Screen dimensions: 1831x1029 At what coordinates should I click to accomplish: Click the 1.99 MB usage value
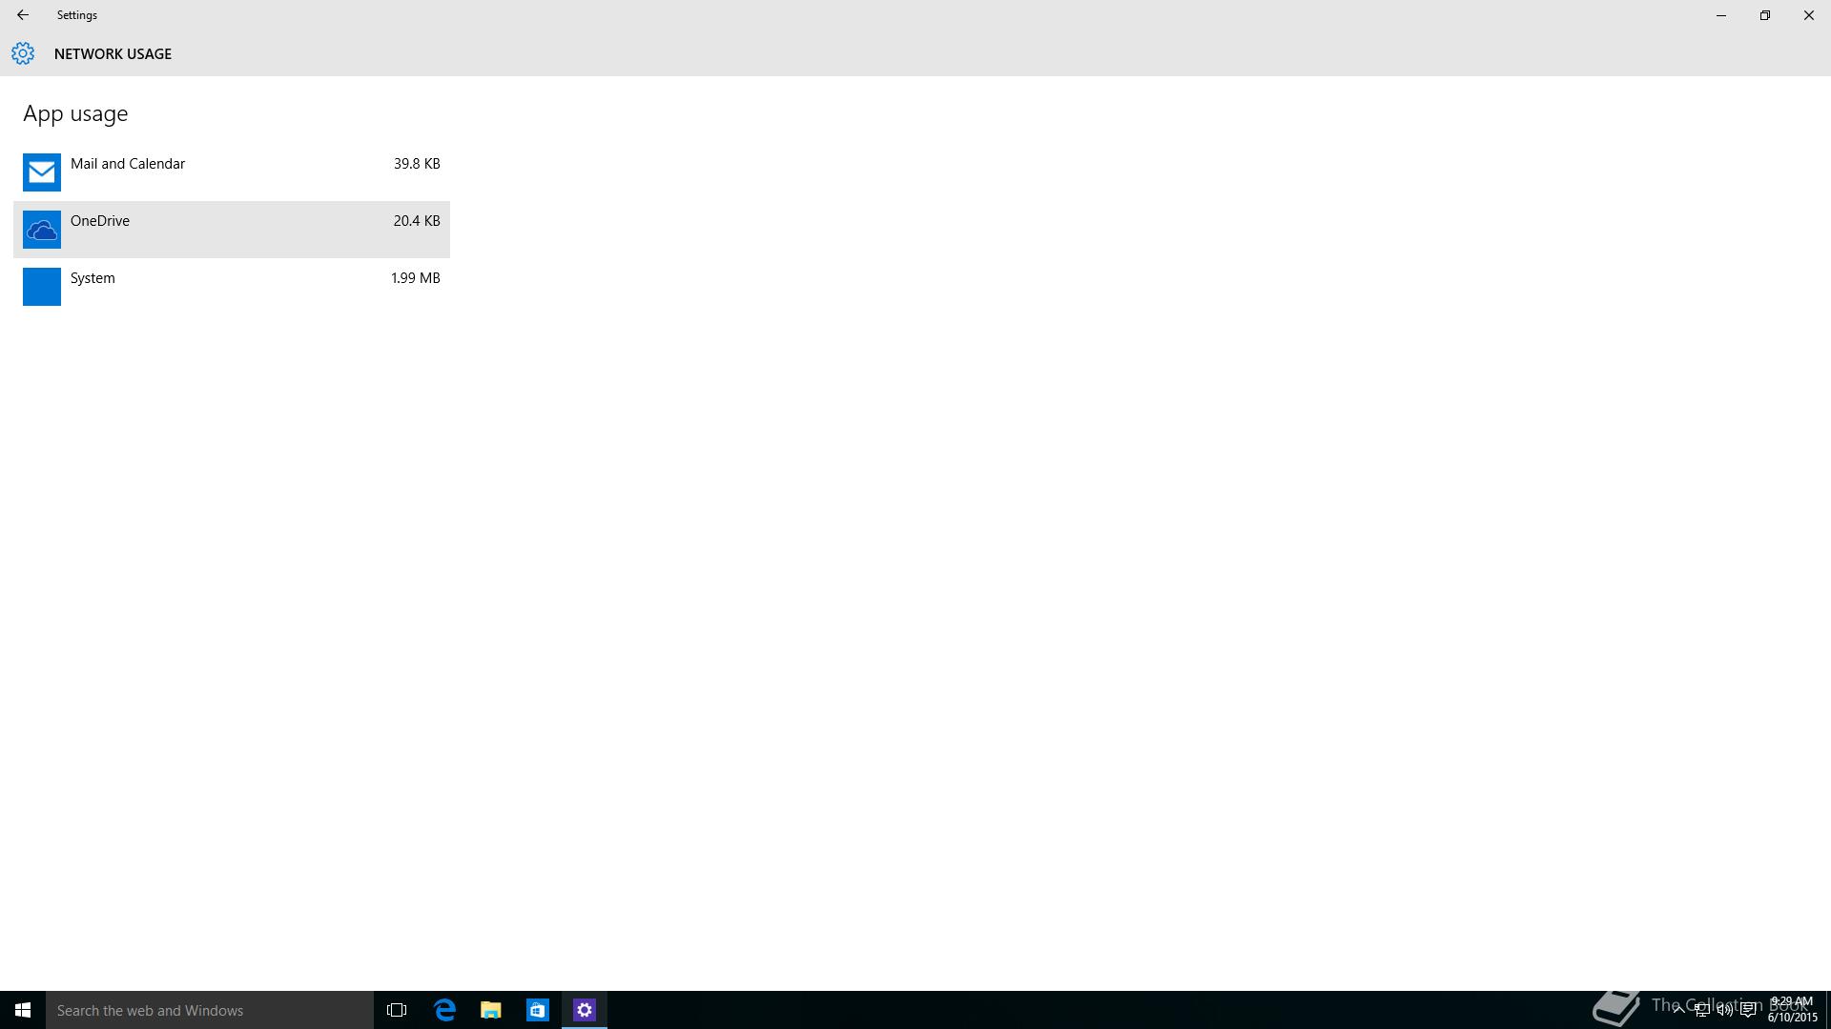click(x=416, y=278)
